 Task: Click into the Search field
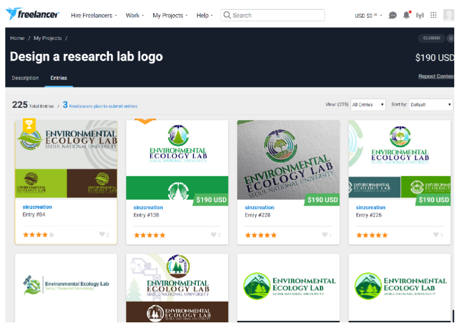(x=273, y=15)
